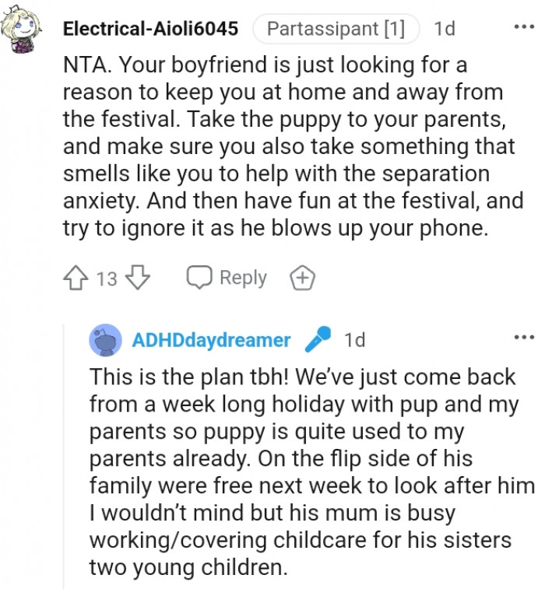
Task: Open the three-dot menu on the top comment
Action: pos(524,27)
